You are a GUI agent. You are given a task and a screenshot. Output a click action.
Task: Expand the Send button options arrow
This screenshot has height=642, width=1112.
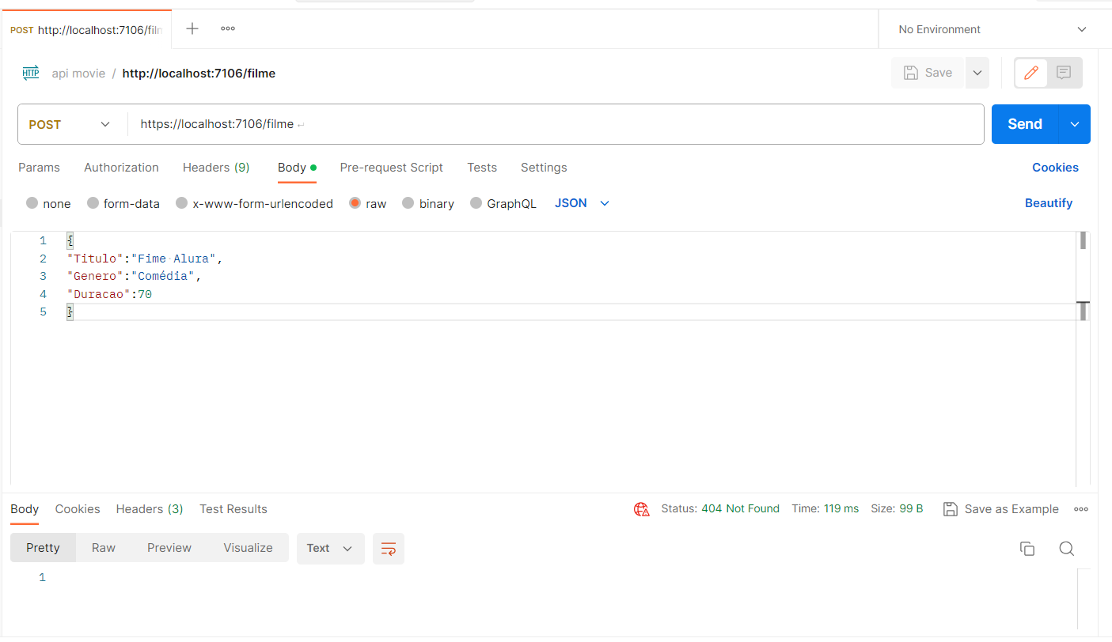(x=1075, y=124)
